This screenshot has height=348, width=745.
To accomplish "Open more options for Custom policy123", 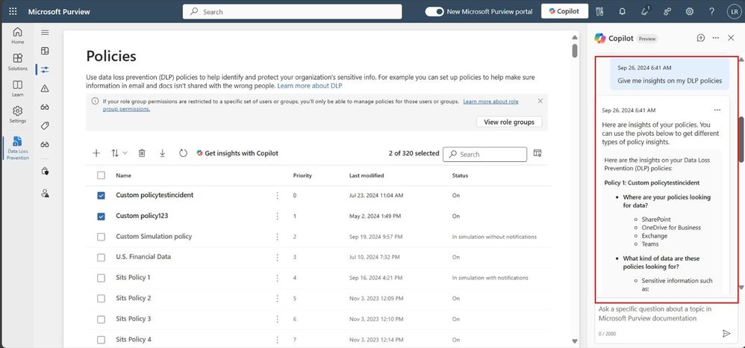I will 278,217.
